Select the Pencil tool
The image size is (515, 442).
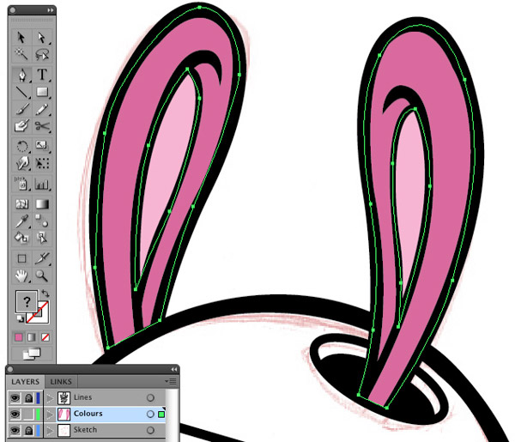point(42,109)
